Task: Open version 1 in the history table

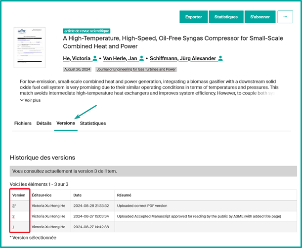Action: click(x=13, y=226)
